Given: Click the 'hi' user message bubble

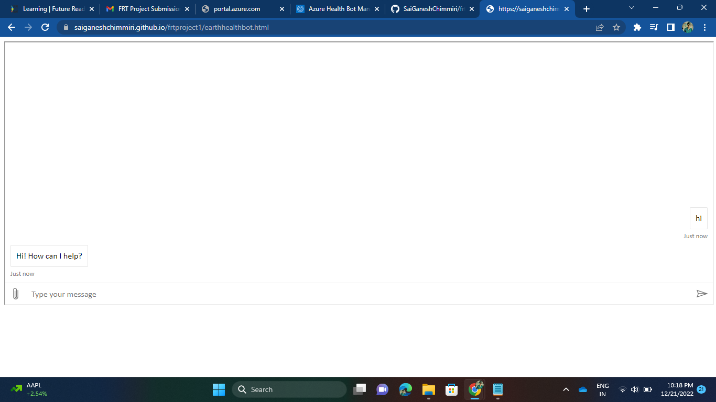Looking at the screenshot, I should (x=699, y=218).
